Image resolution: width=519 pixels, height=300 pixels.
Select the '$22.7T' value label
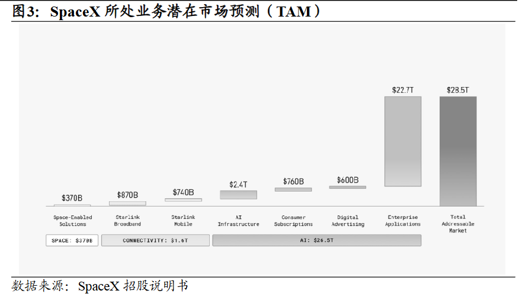pyautogui.click(x=403, y=90)
